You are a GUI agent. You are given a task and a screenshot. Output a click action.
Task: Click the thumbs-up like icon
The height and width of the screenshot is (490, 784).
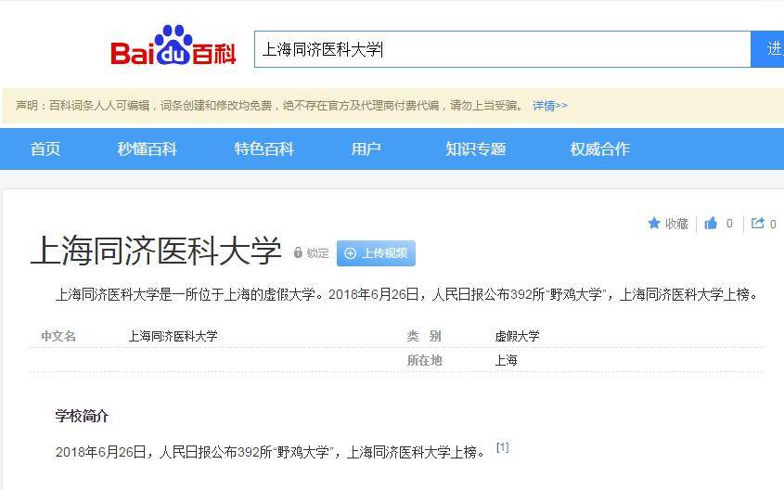(x=711, y=223)
